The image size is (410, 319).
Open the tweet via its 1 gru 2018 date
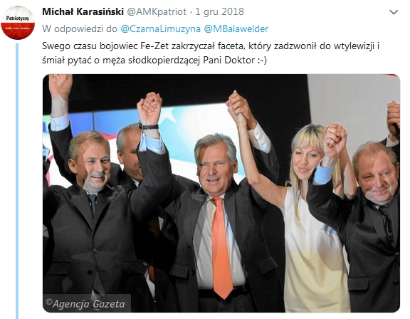(x=220, y=11)
